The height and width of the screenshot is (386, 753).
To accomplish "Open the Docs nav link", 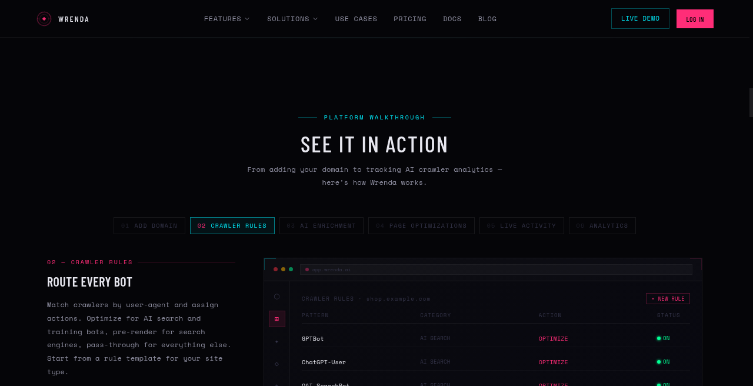I will [452, 19].
